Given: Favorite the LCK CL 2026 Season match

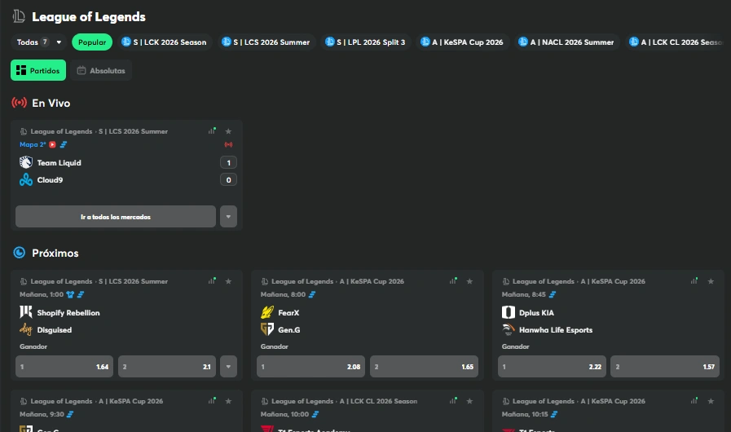Looking at the screenshot, I should point(469,401).
